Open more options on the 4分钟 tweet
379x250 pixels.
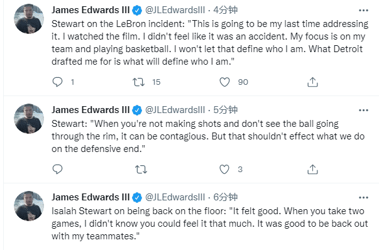[x=363, y=11]
